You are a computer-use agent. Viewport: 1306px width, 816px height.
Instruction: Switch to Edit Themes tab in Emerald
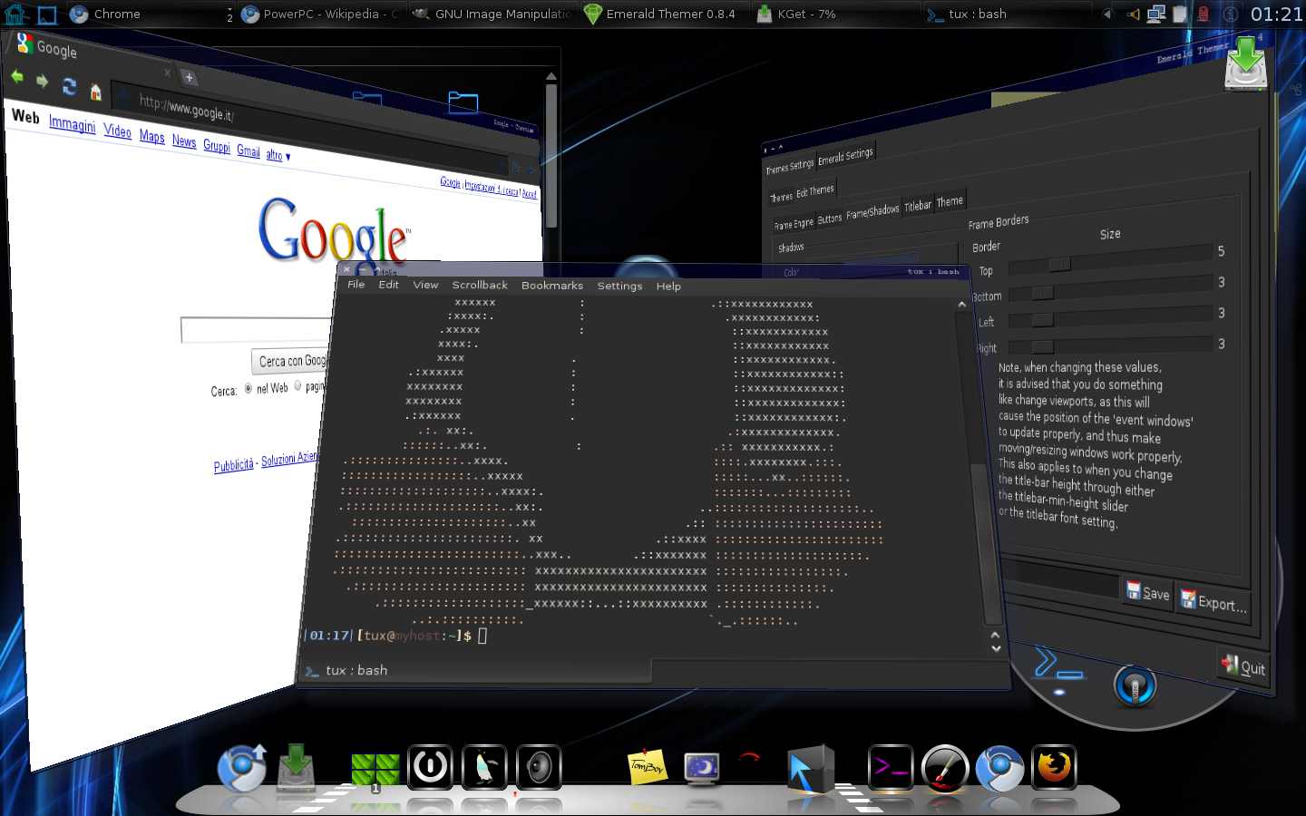814,191
